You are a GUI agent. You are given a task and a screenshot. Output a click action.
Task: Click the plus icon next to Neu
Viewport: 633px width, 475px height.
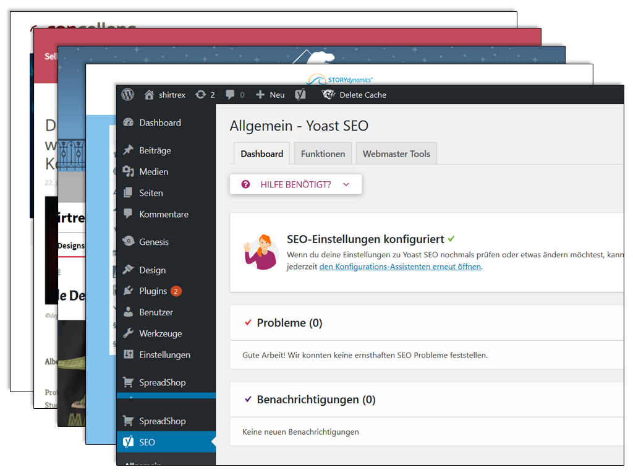pyautogui.click(x=260, y=95)
